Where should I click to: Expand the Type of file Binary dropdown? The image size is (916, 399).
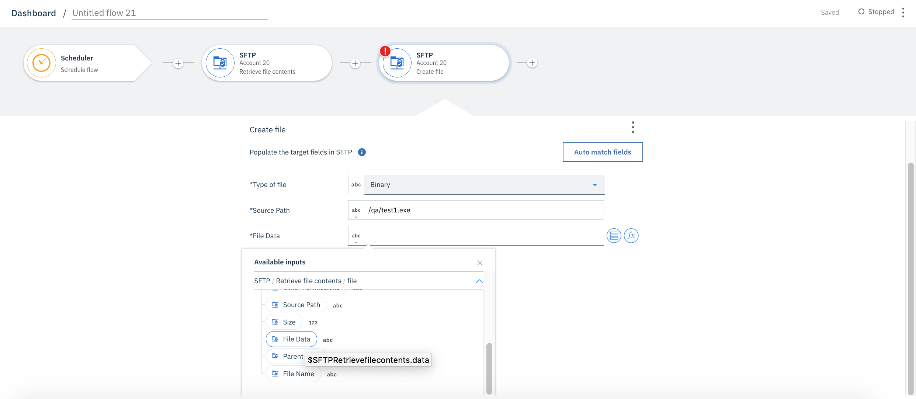(484, 185)
